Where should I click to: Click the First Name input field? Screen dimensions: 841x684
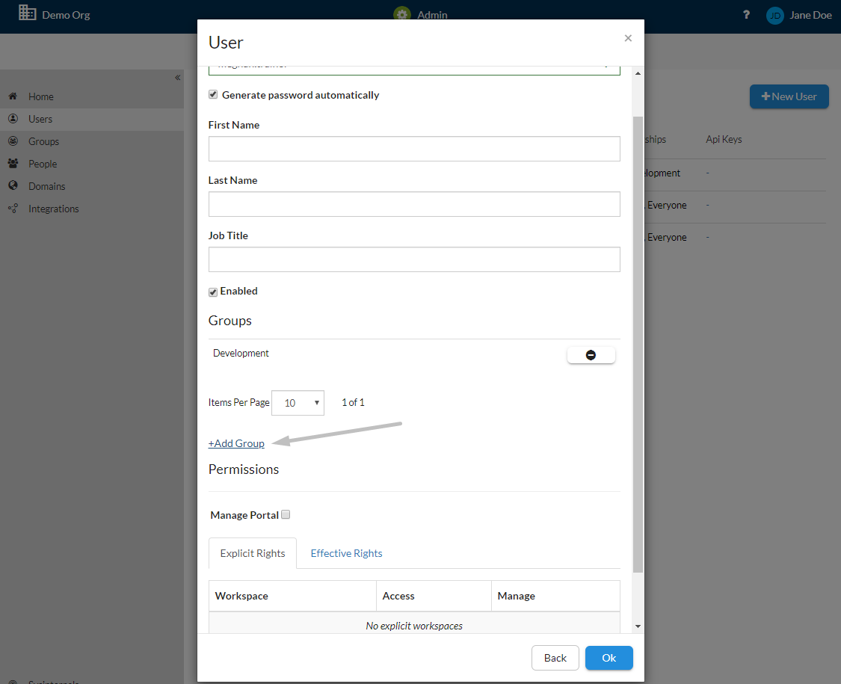414,149
